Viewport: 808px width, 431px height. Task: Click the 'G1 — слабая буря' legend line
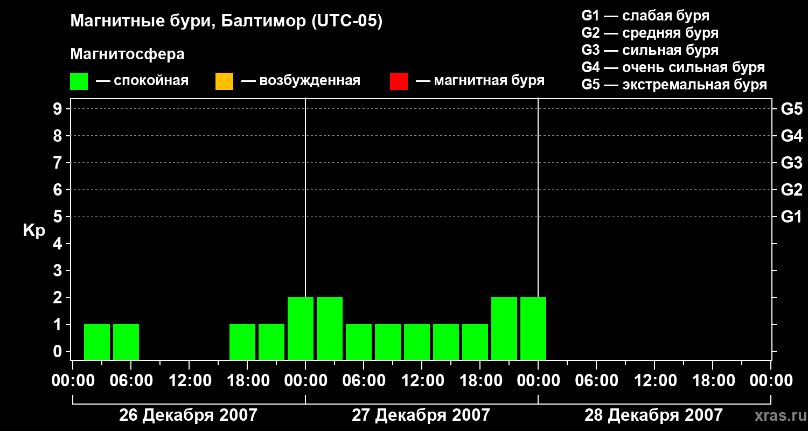coord(645,16)
